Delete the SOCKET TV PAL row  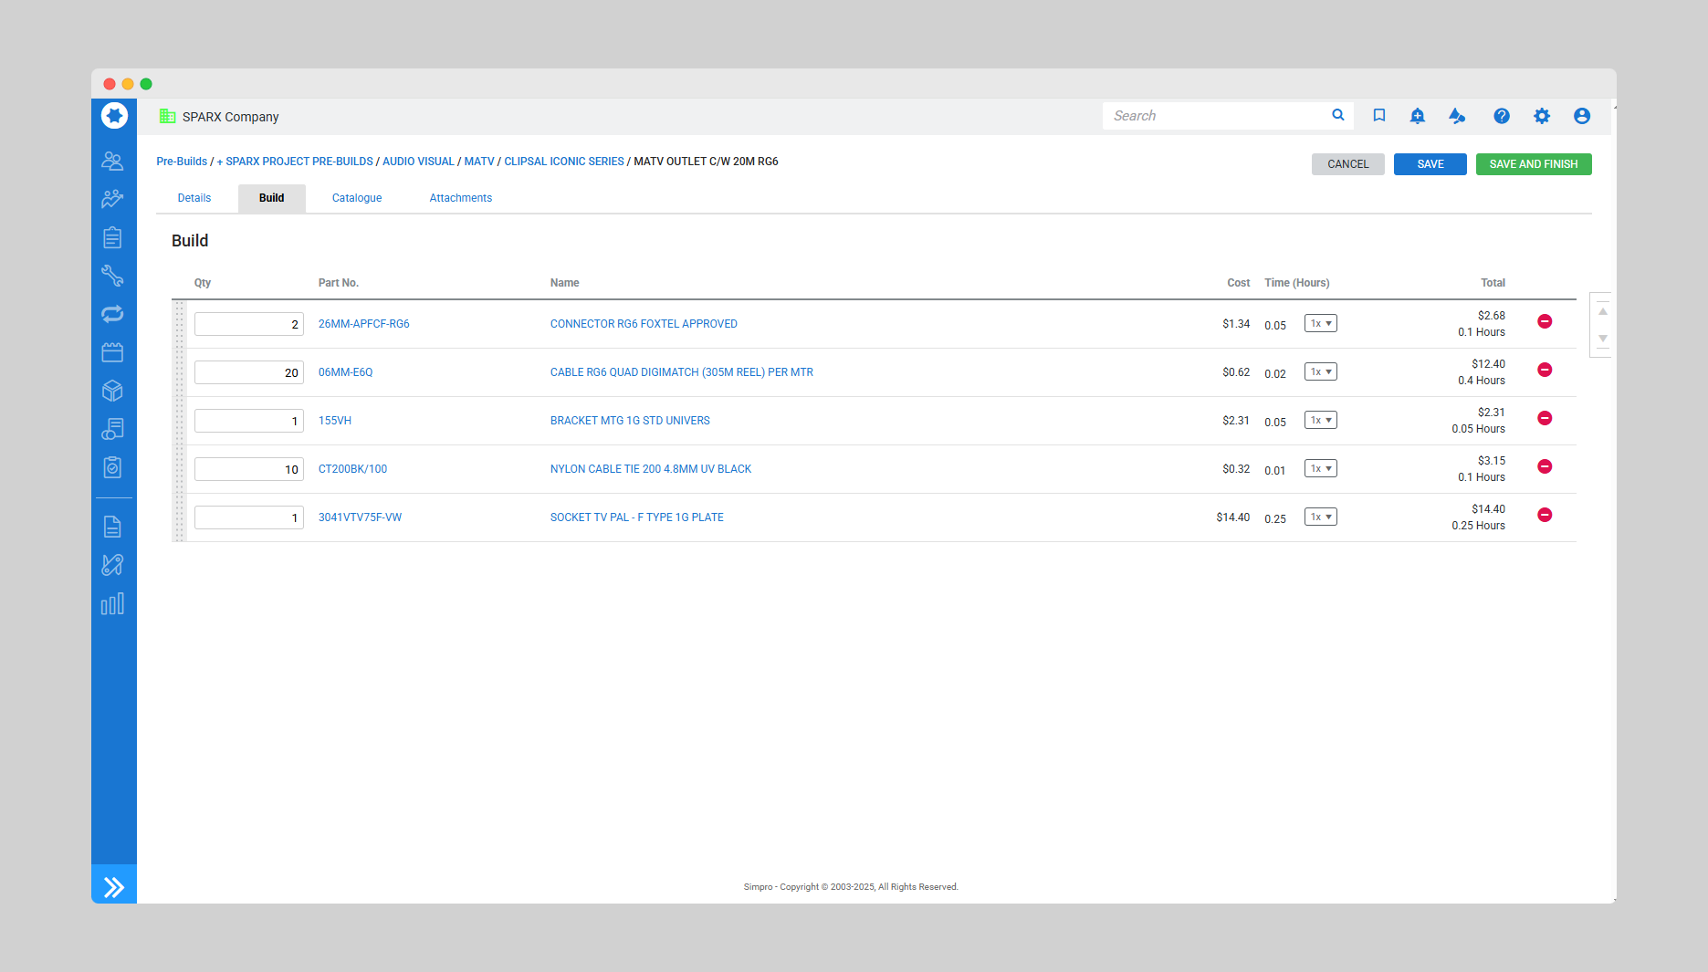pos(1545,515)
